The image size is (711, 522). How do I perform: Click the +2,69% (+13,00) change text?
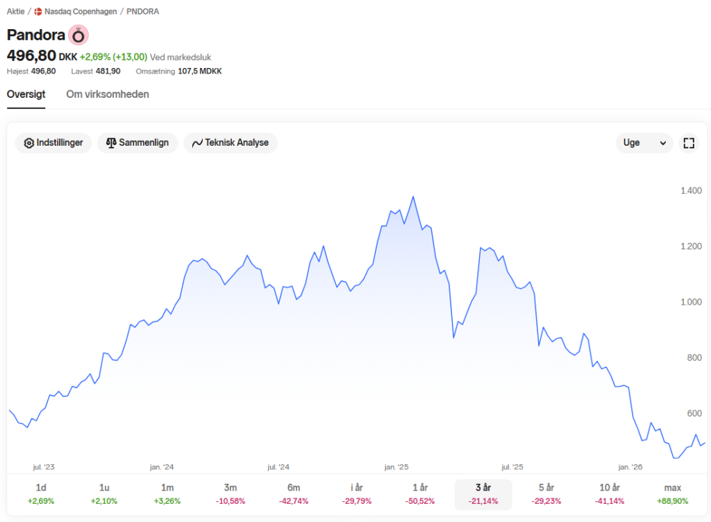[x=113, y=57]
